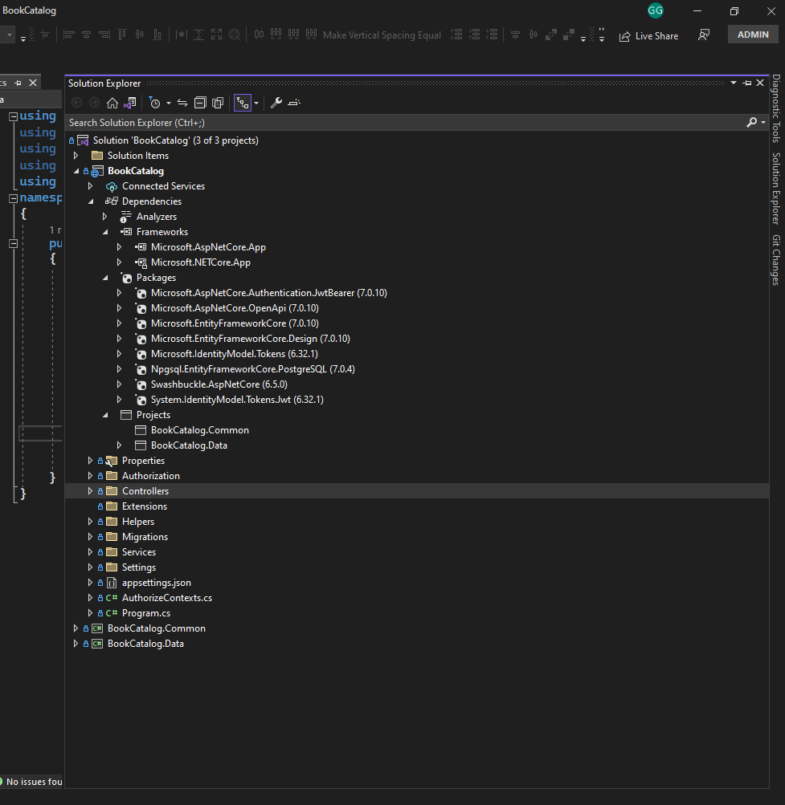The height and width of the screenshot is (805, 785).
Task: Click the Bring to Front toolbar icon
Action: (x=551, y=35)
